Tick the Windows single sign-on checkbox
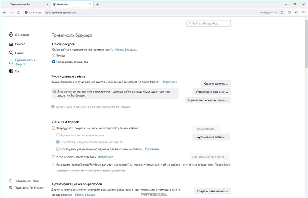 pos(54,164)
